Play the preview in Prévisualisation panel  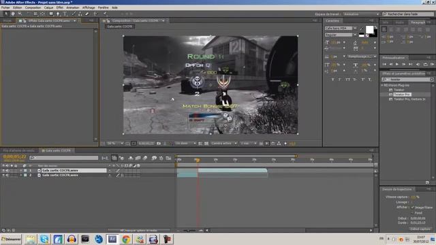[x=397, y=64]
